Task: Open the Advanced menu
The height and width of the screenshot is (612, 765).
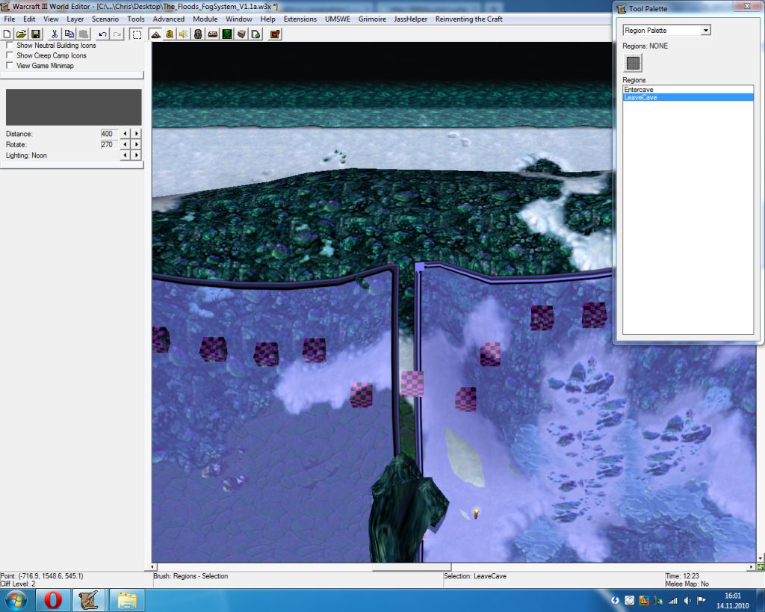Action: [x=169, y=19]
